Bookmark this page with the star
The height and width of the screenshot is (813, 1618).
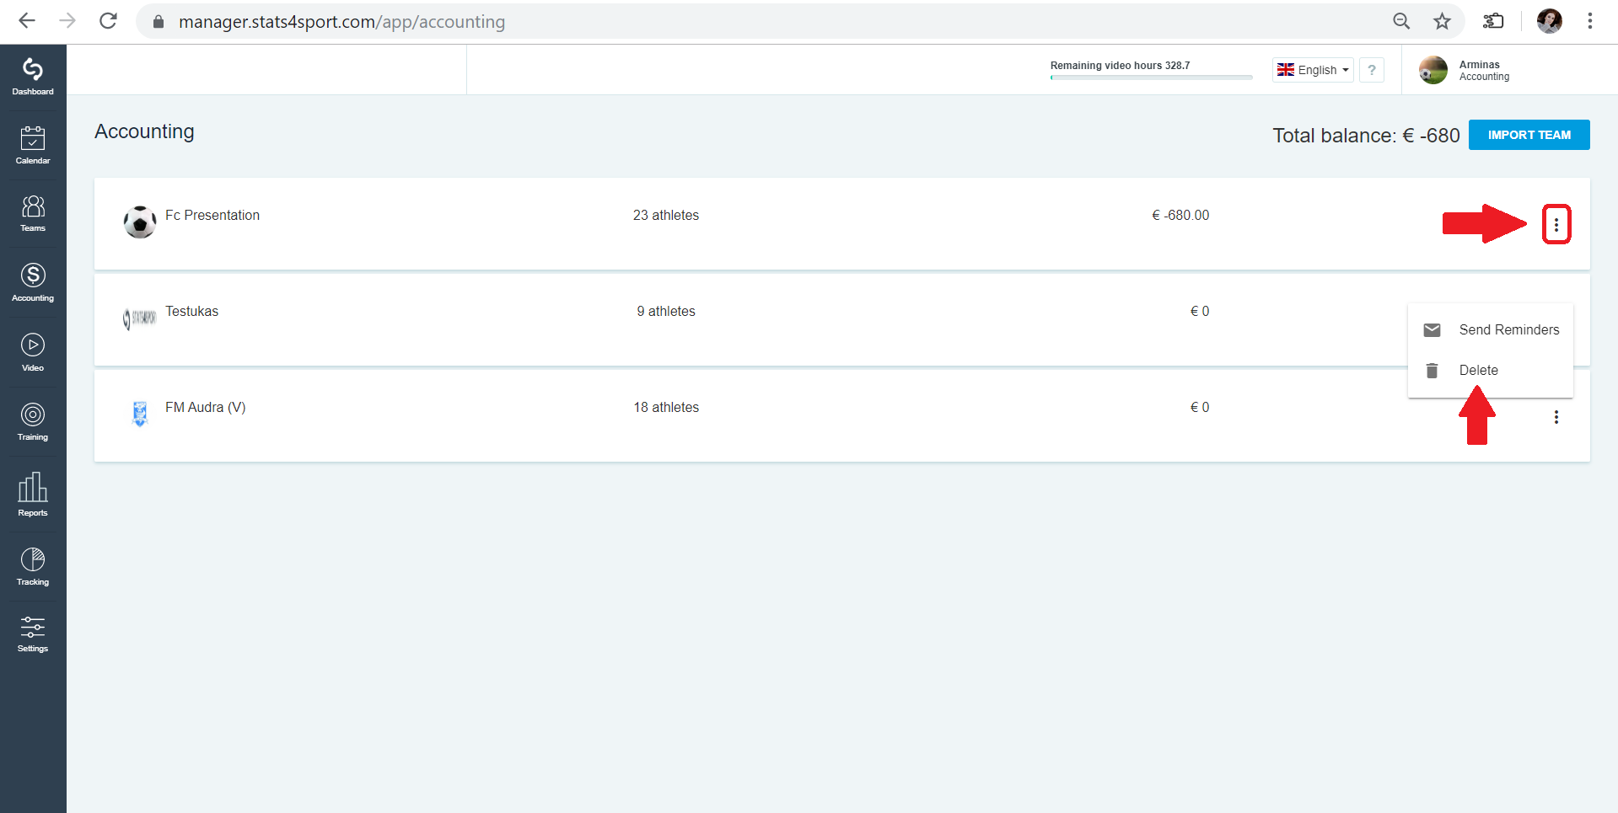click(x=1443, y=21)
